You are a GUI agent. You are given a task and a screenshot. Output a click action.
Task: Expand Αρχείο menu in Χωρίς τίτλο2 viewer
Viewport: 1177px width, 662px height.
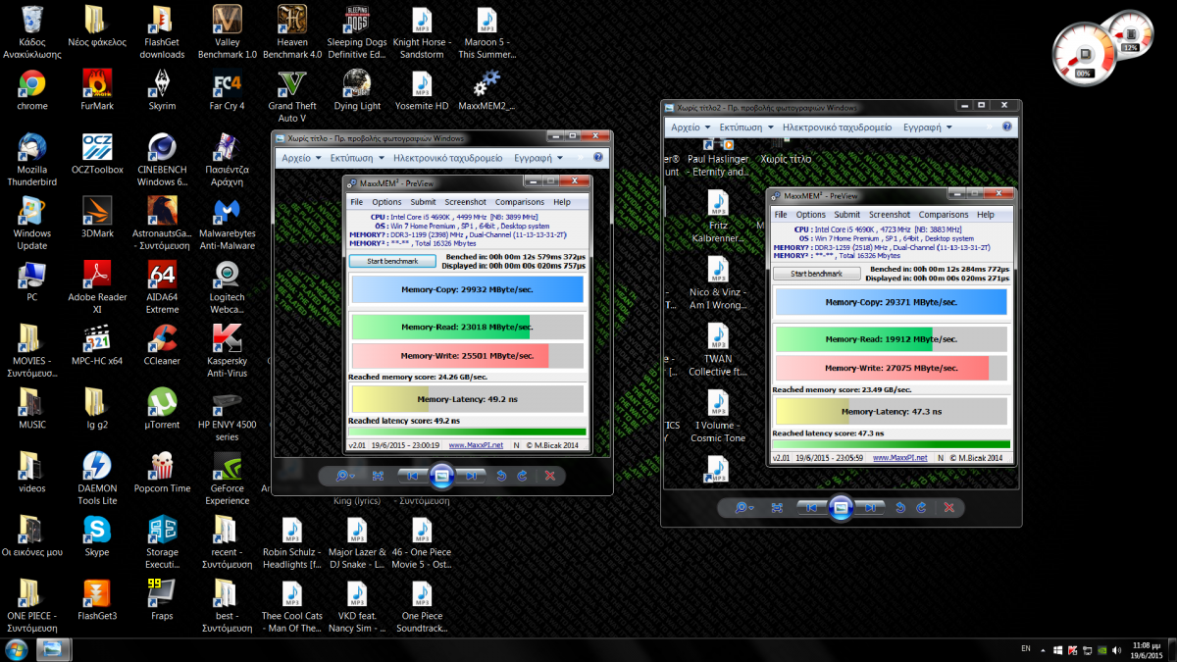691,127
